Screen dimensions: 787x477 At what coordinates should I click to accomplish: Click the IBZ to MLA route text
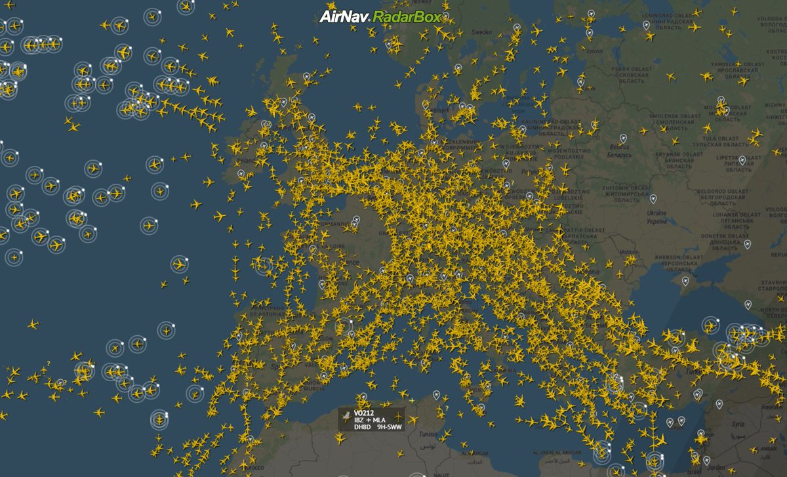pyautogui.click(x=370, y=420)
